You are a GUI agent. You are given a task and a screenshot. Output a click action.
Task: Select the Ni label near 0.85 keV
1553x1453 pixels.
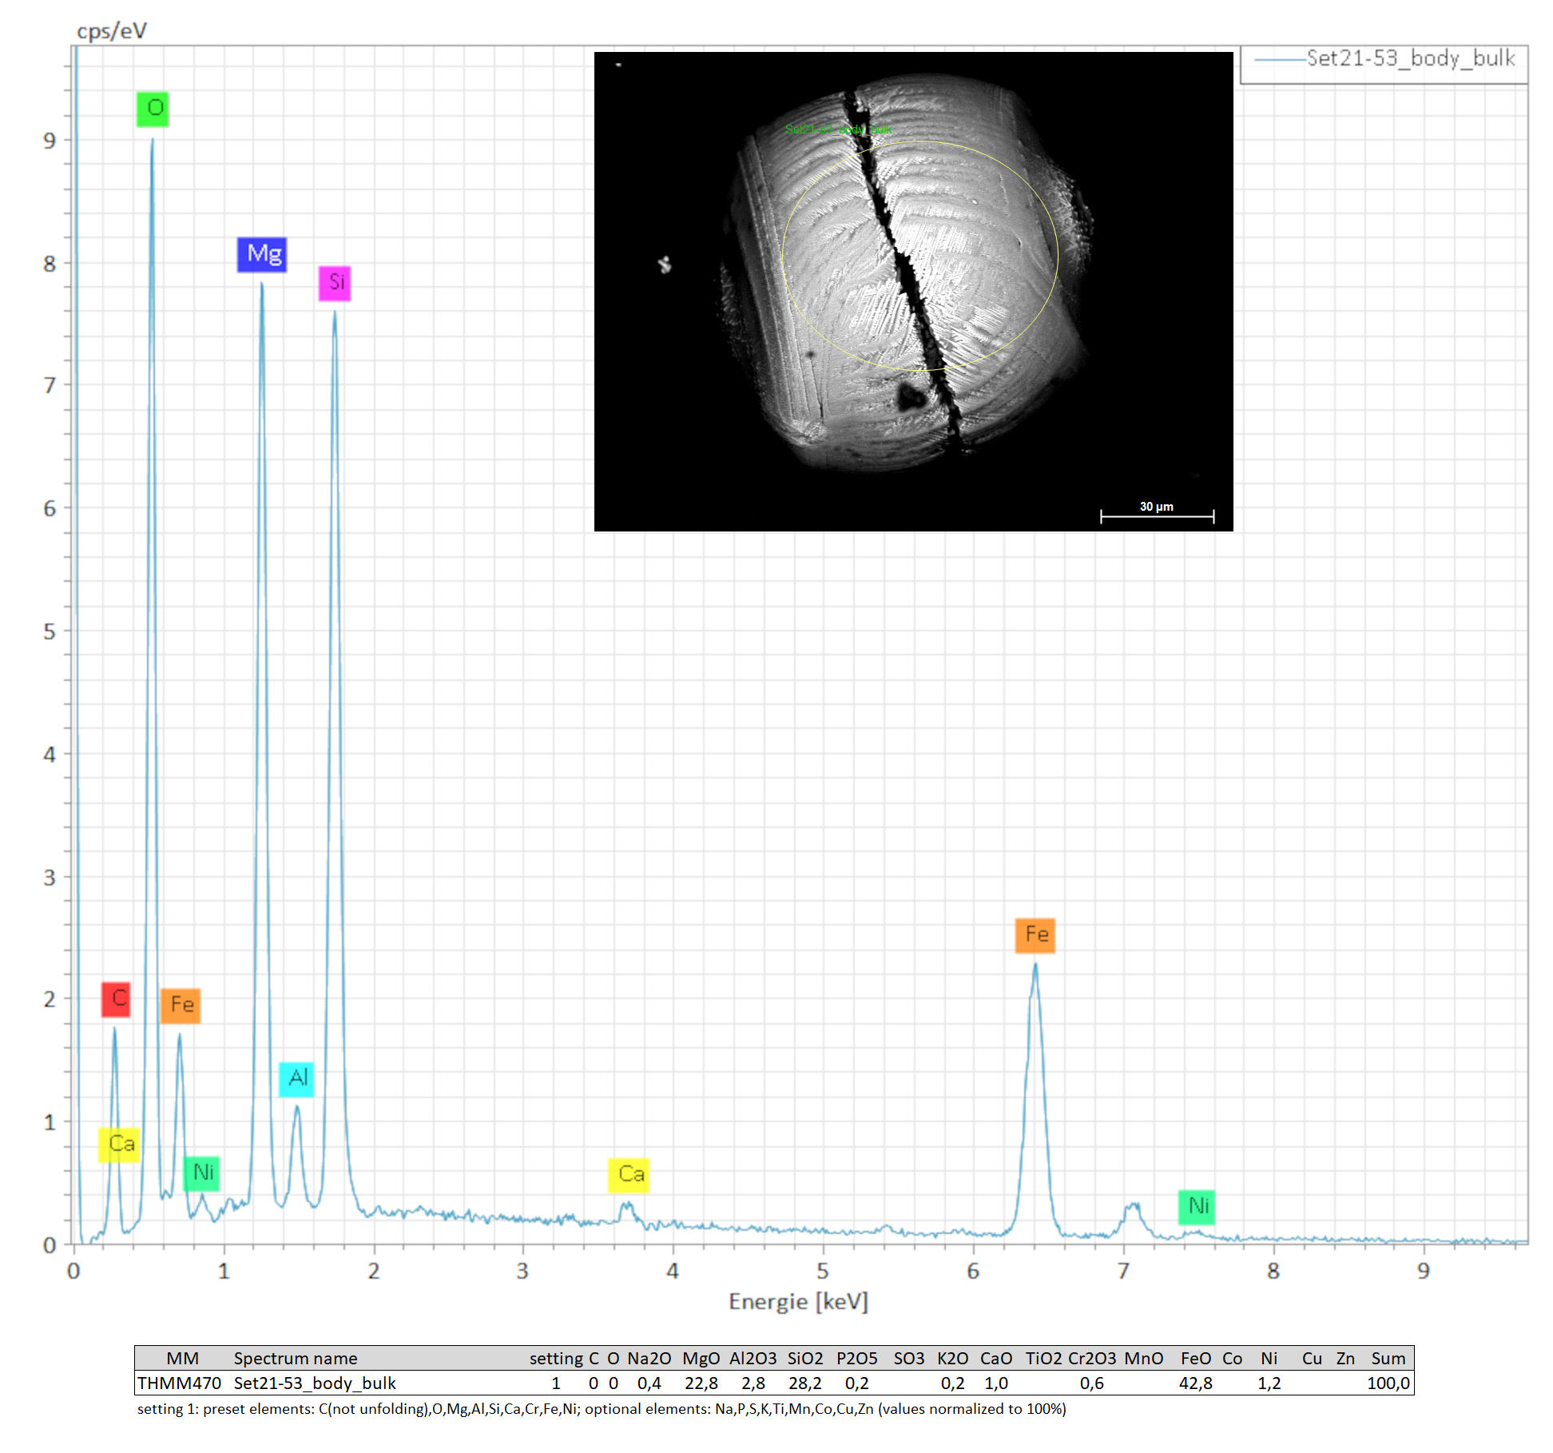[201, 1173]
